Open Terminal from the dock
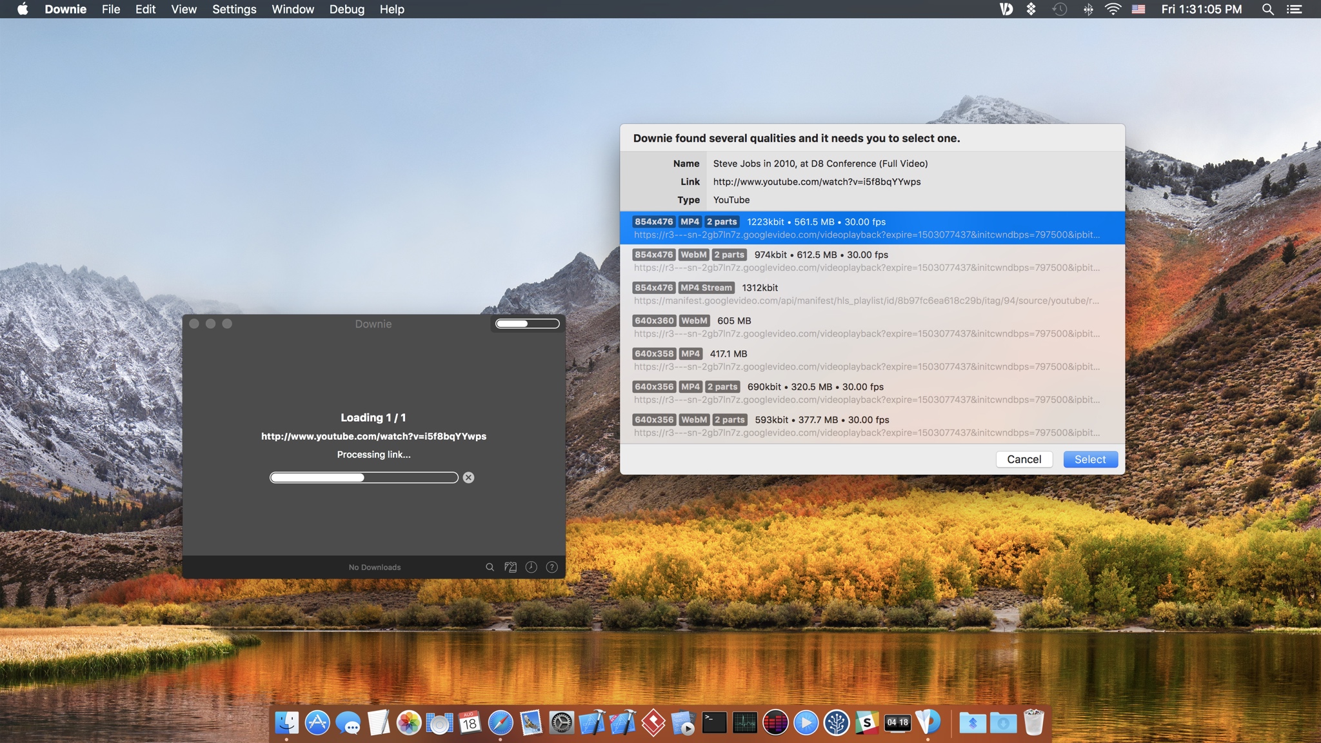The image size is (1321, 743). click(714, 723)
